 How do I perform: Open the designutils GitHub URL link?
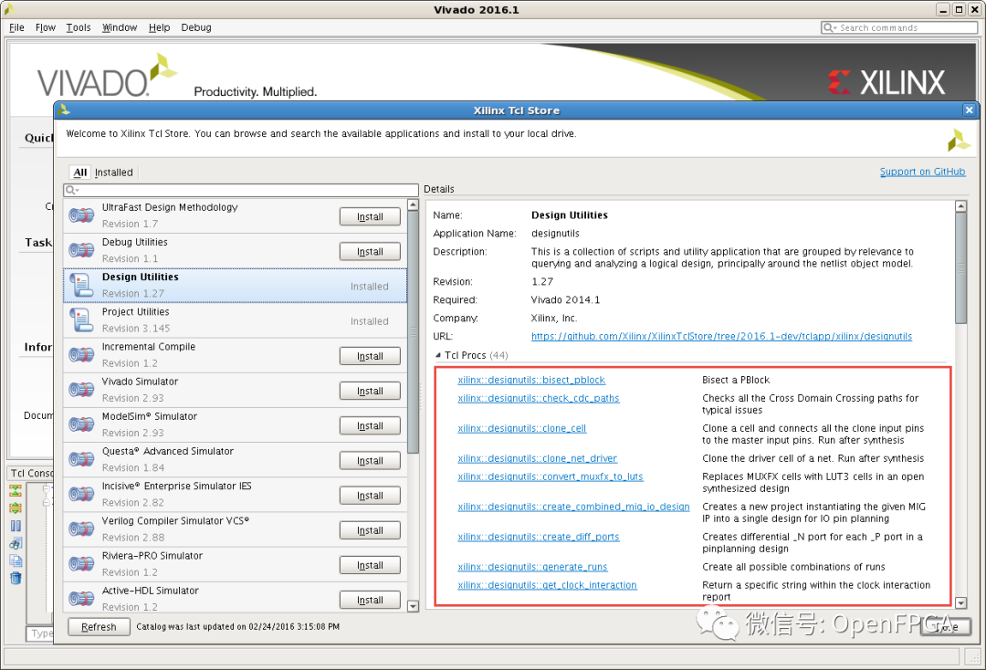[721, 336]
